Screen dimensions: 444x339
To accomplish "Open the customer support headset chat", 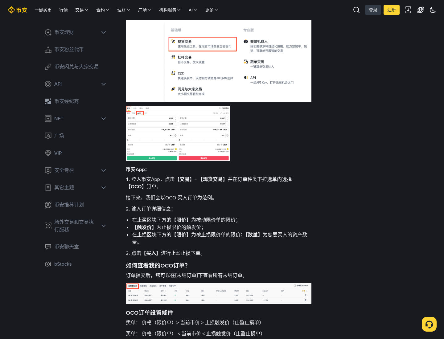I will pyautogui.click(x=429, y=324).
